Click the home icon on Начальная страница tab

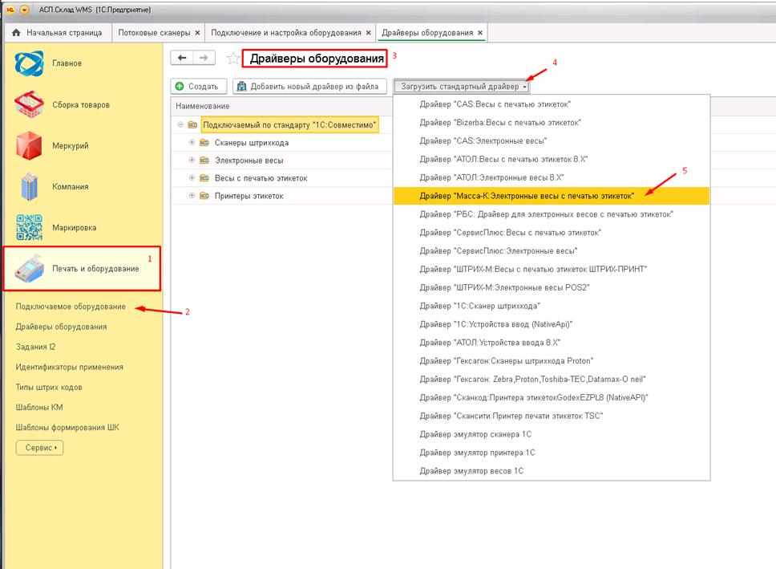click(x=16, y=33)
